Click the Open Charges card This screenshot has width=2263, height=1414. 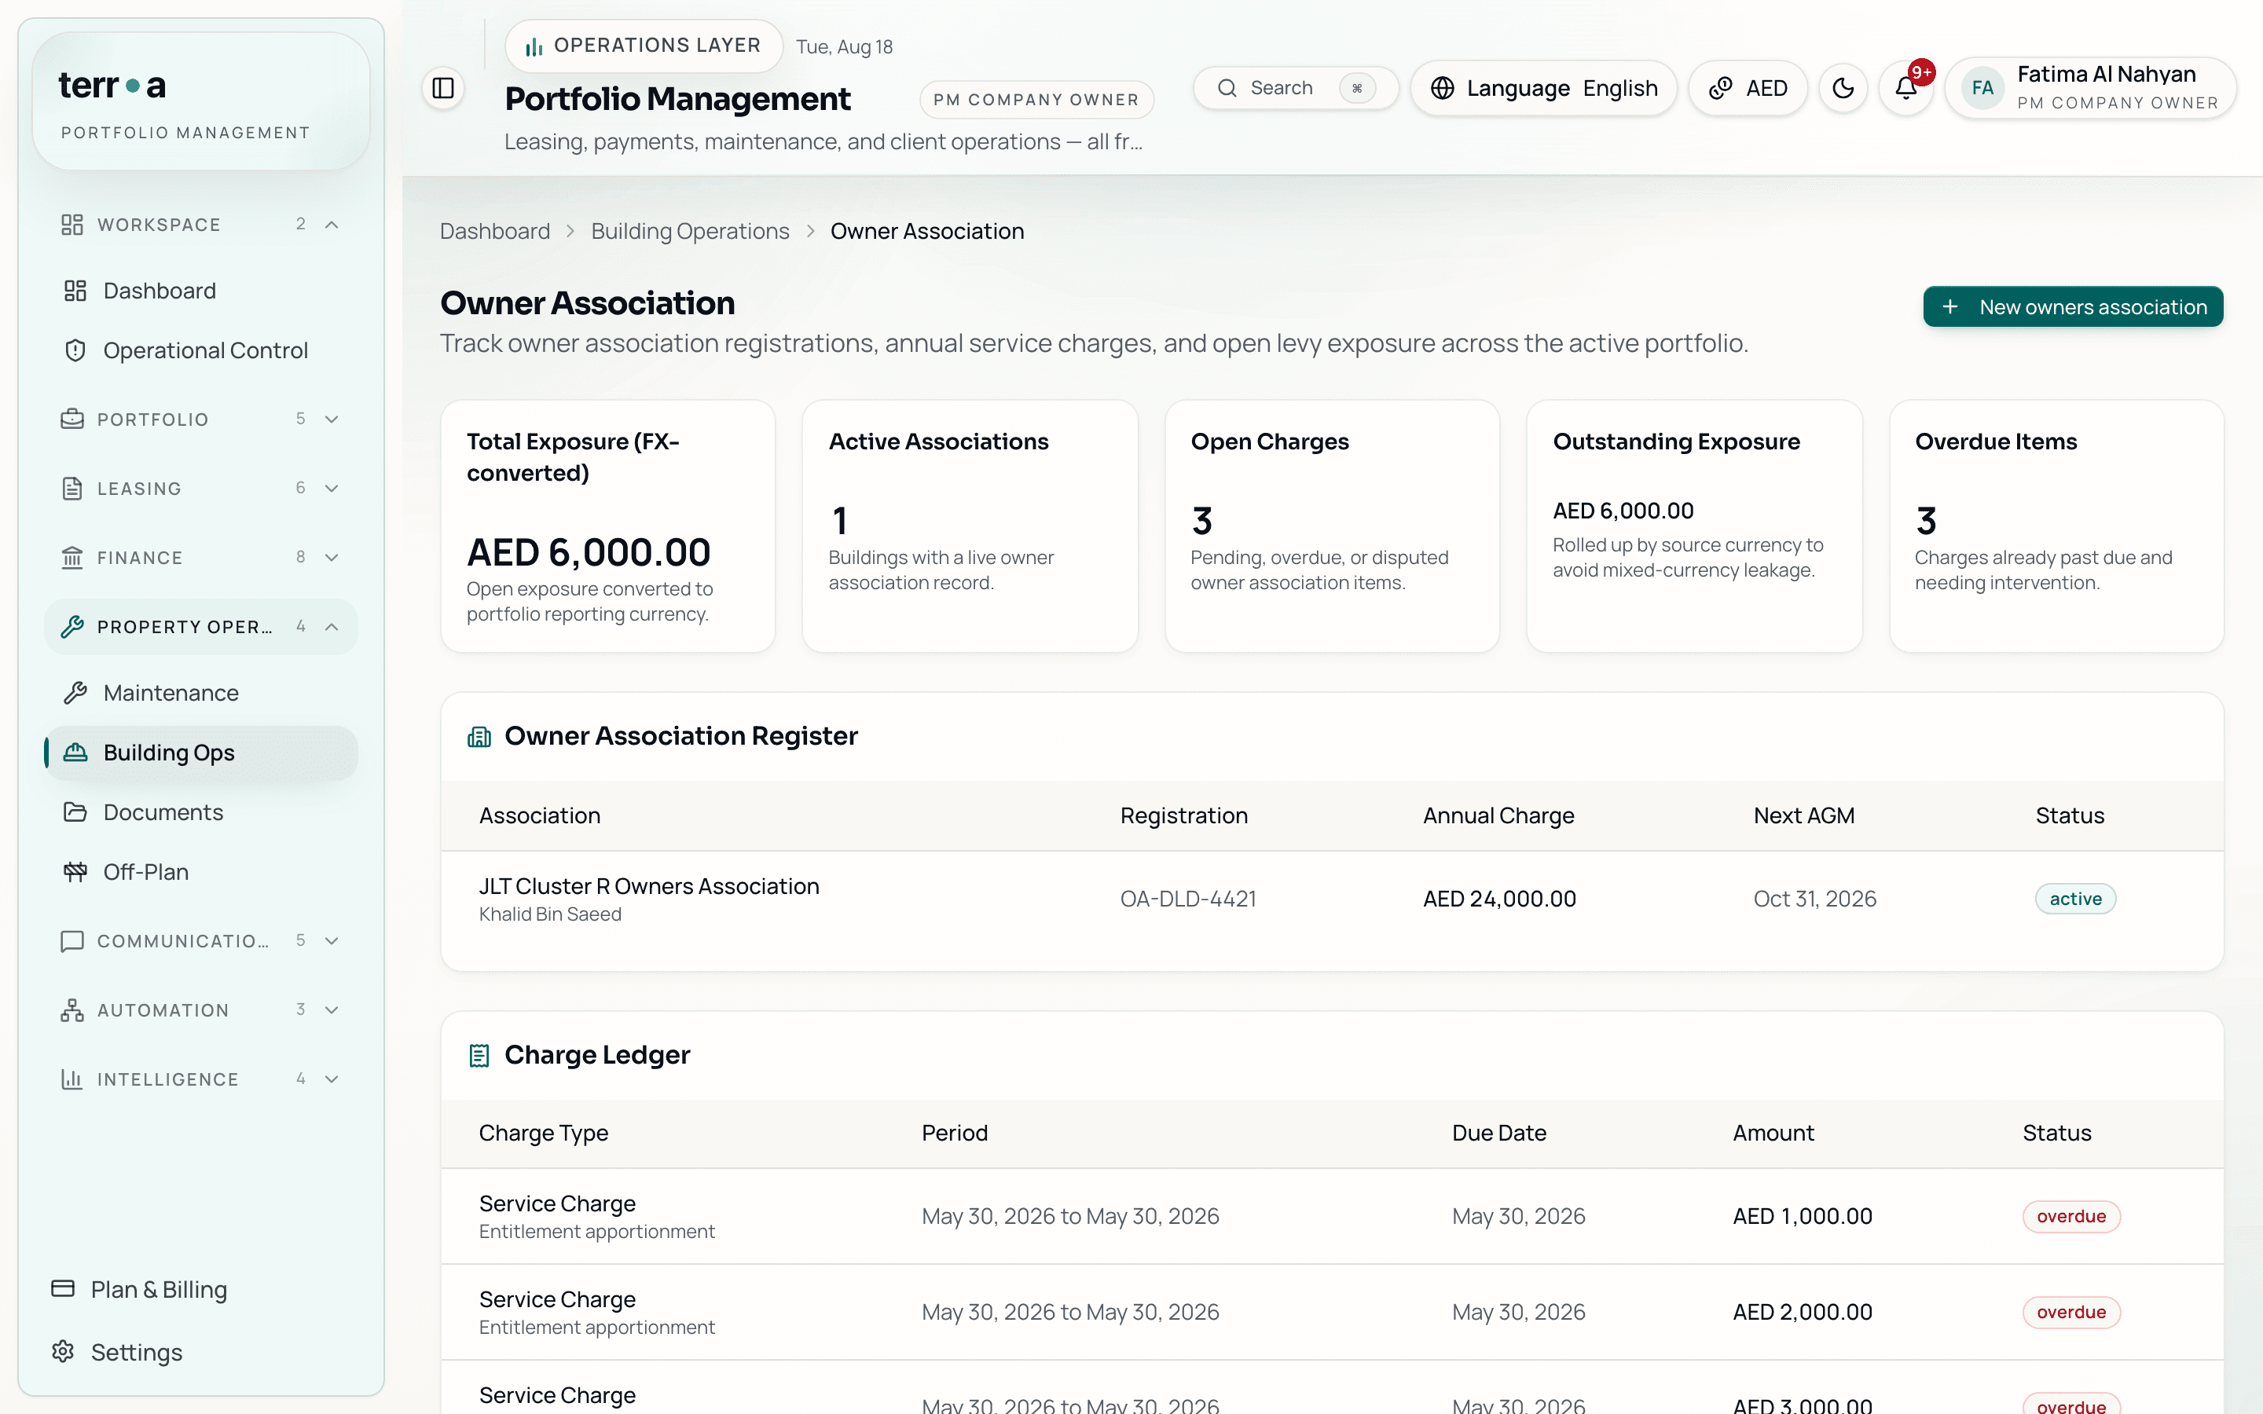tap(1332, 526)
